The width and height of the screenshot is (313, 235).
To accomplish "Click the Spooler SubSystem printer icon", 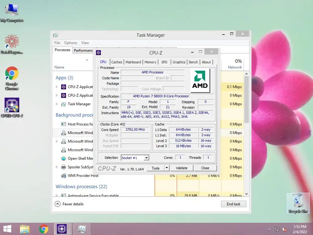I will tap(64, 167).
